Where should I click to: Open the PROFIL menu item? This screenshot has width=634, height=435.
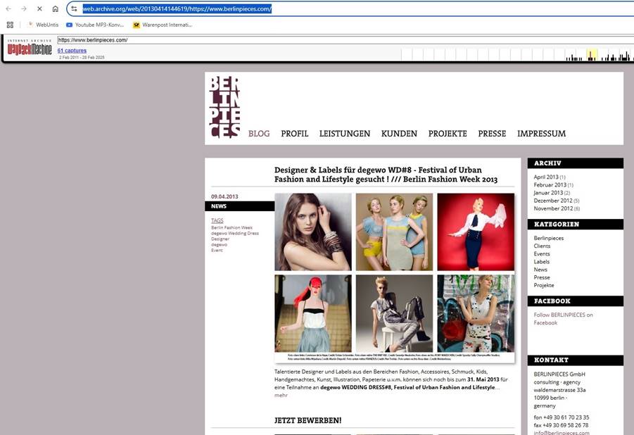click(x=295, y=134)
